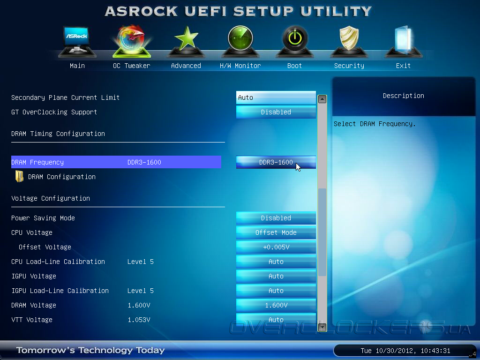
Task: Click 'Select DRAM Frequency.' description text
Action: (x=375, y=124)
